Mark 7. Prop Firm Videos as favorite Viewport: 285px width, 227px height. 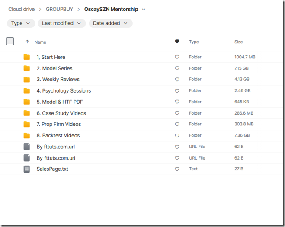177,125
